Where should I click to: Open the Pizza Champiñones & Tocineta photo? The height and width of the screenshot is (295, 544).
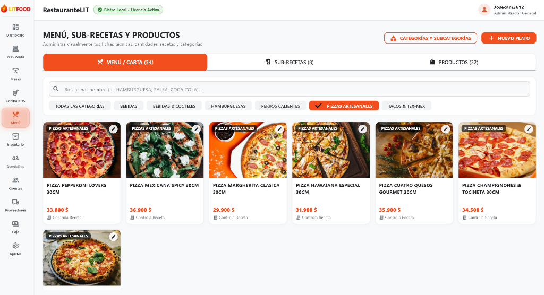pos(497,150)
